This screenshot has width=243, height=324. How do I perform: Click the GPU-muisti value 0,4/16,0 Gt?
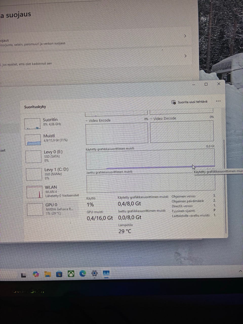100,218
